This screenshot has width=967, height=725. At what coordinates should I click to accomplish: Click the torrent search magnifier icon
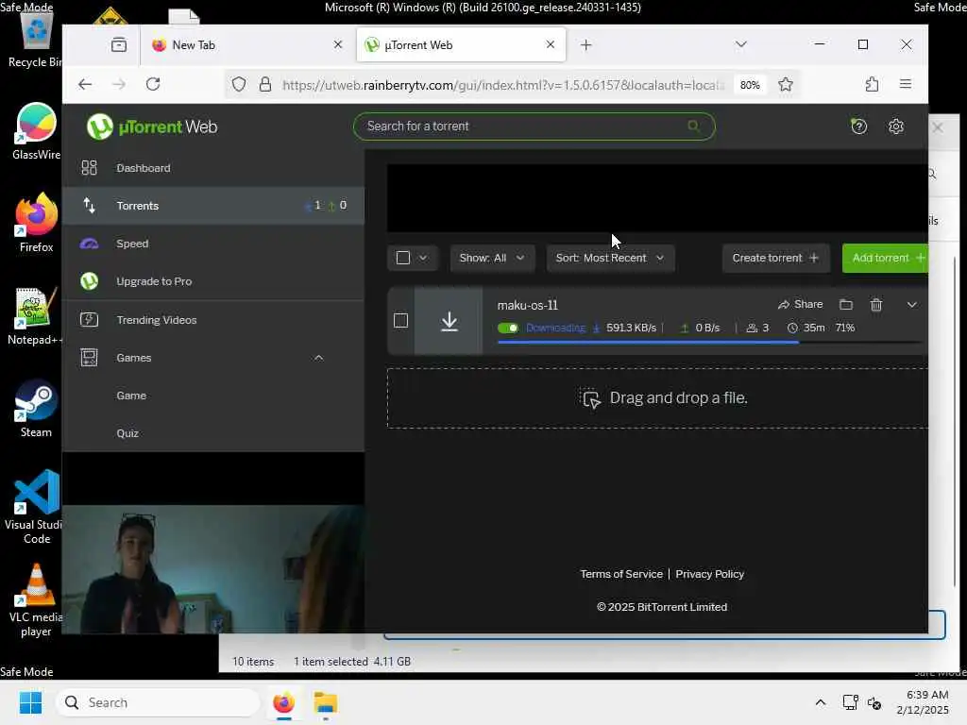(x=694, y=126)
